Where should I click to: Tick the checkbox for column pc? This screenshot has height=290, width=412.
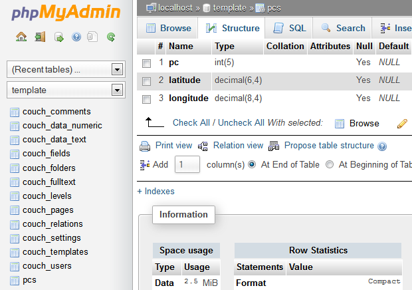click(x=146, y=63)
